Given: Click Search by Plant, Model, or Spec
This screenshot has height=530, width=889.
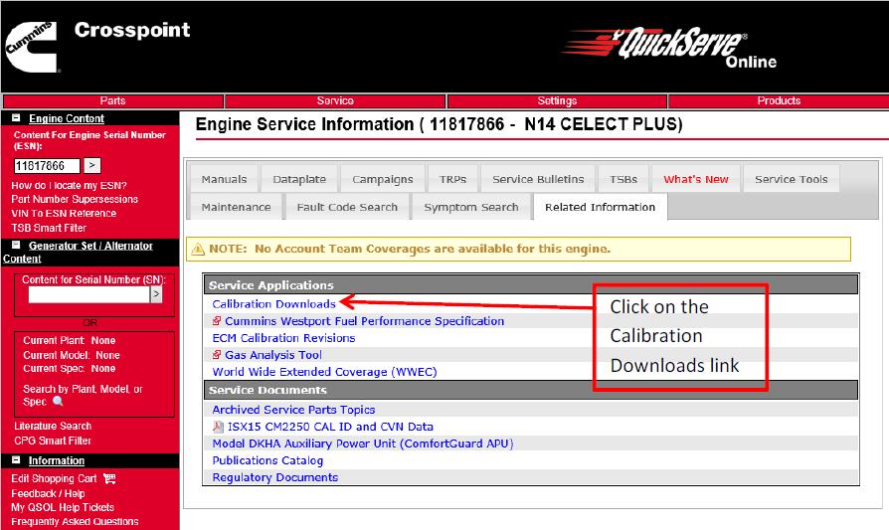Looking at the screenshot, I should pos(83,395).
